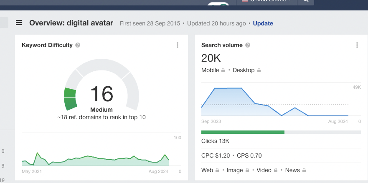Open Search volume card options menu
Screen dimensions: 368x183
click(357, 45)
